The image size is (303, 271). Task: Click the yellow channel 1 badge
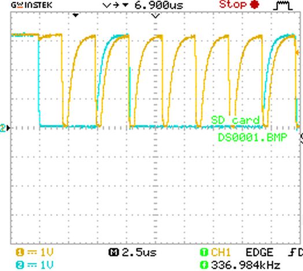(x=20, y=252)
